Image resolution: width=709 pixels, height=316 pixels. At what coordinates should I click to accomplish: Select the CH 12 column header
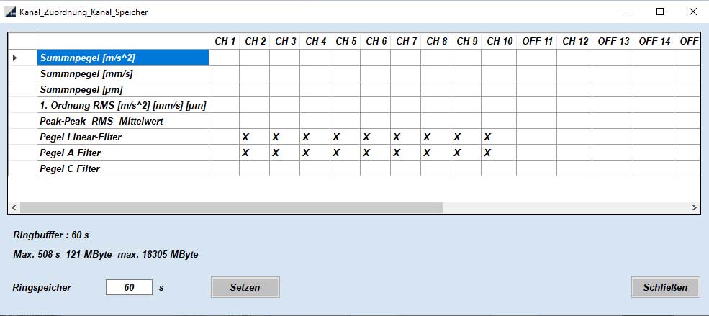pyautogui.click(x=574, y=42)
